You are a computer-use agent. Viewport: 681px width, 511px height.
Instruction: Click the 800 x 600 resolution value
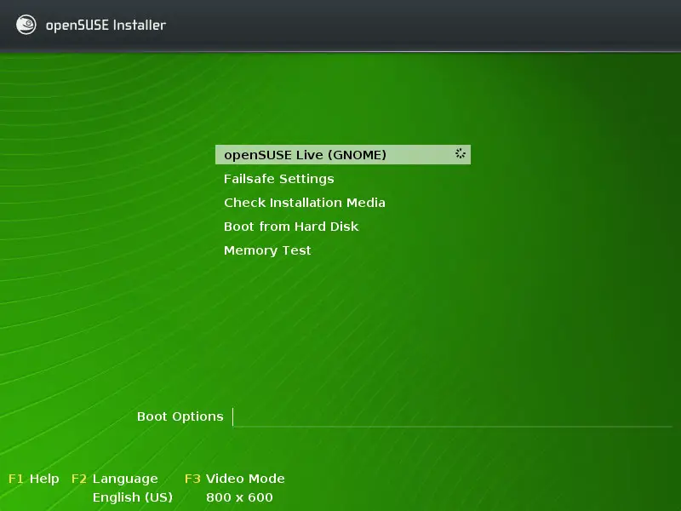(239, 497)
